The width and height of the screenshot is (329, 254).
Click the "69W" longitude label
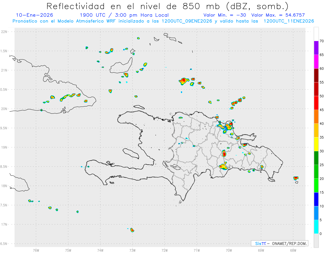coord(261,250)
